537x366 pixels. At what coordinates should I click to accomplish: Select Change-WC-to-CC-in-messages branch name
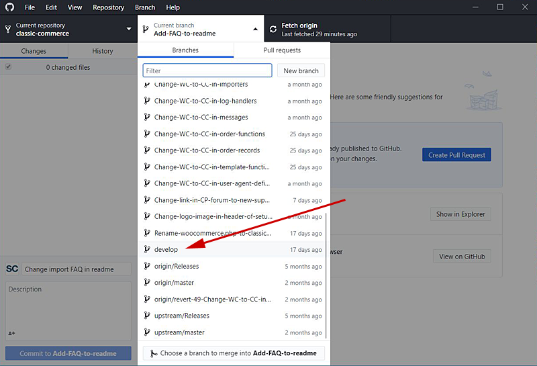coord(201,118)
